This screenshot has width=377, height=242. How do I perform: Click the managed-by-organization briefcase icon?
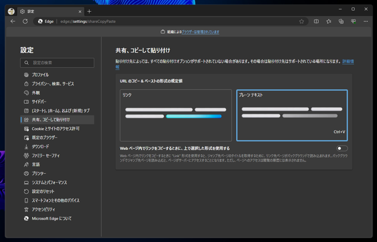tap(163, 32)
